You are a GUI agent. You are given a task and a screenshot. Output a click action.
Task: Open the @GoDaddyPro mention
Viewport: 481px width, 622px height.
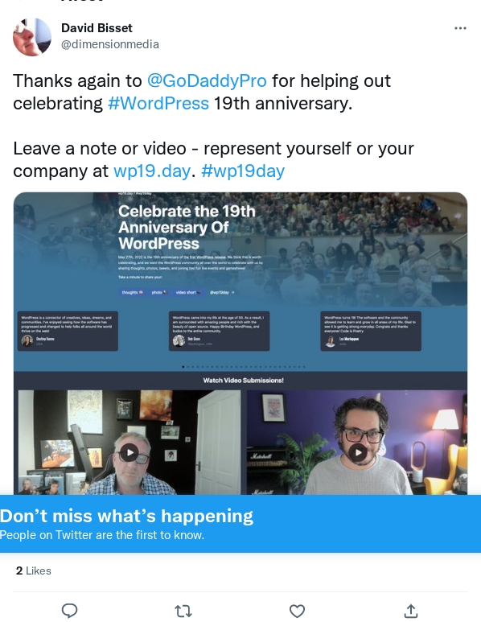(207, 80)
